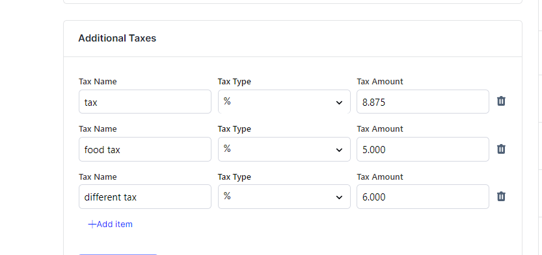
Task: Remove the "food tax" row using trash icon
Action: [x=501, y=149]
